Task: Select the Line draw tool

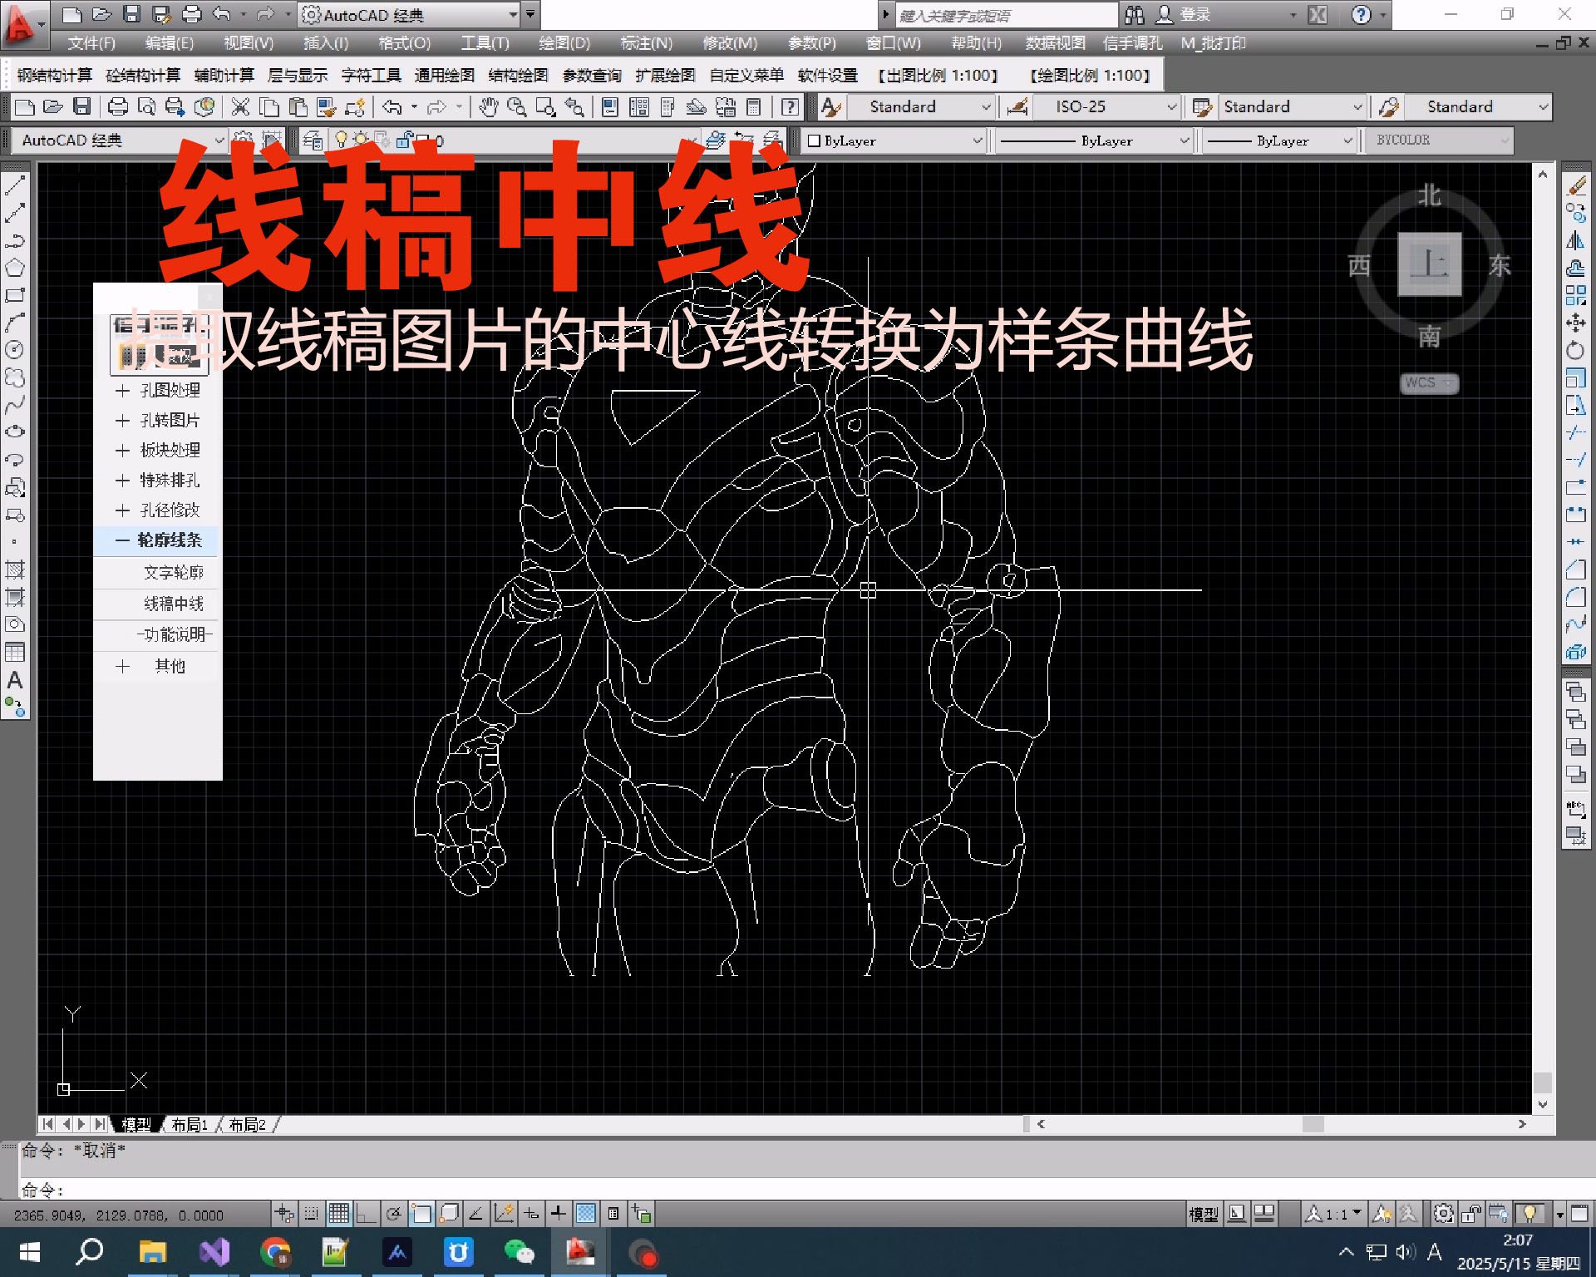Action: pyautogui.click(x=15, y=186)
